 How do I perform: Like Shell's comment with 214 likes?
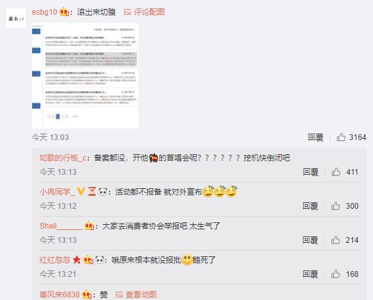click(x=336, y=240)
